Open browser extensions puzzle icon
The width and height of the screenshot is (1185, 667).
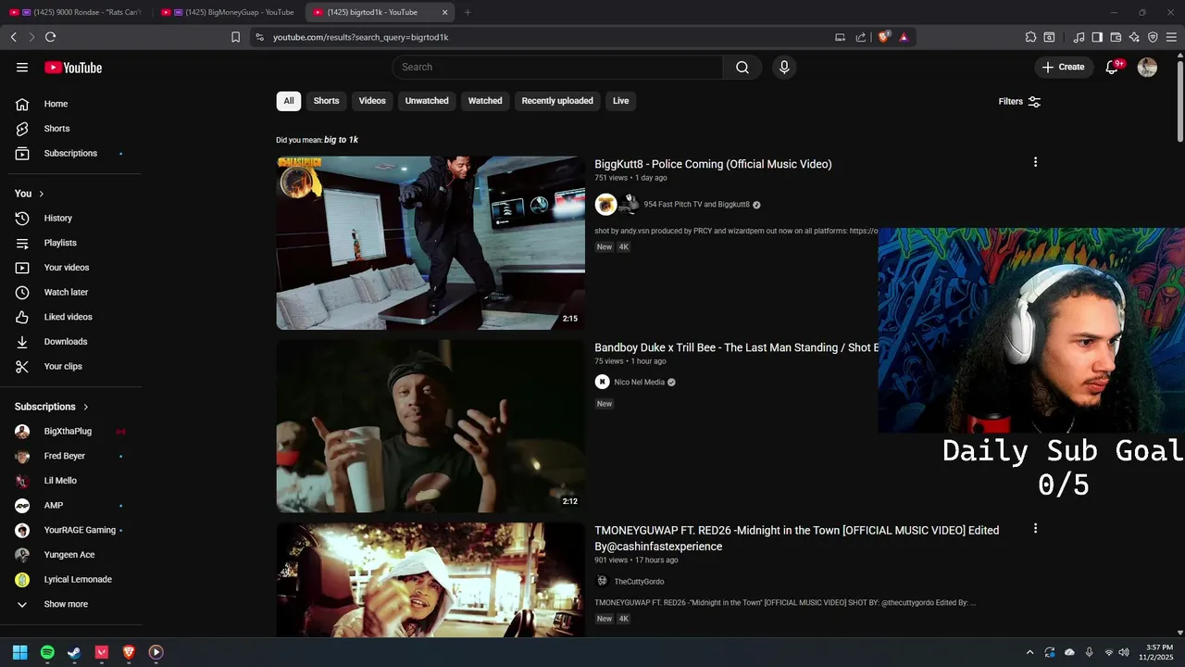[x=1030, y=37]
